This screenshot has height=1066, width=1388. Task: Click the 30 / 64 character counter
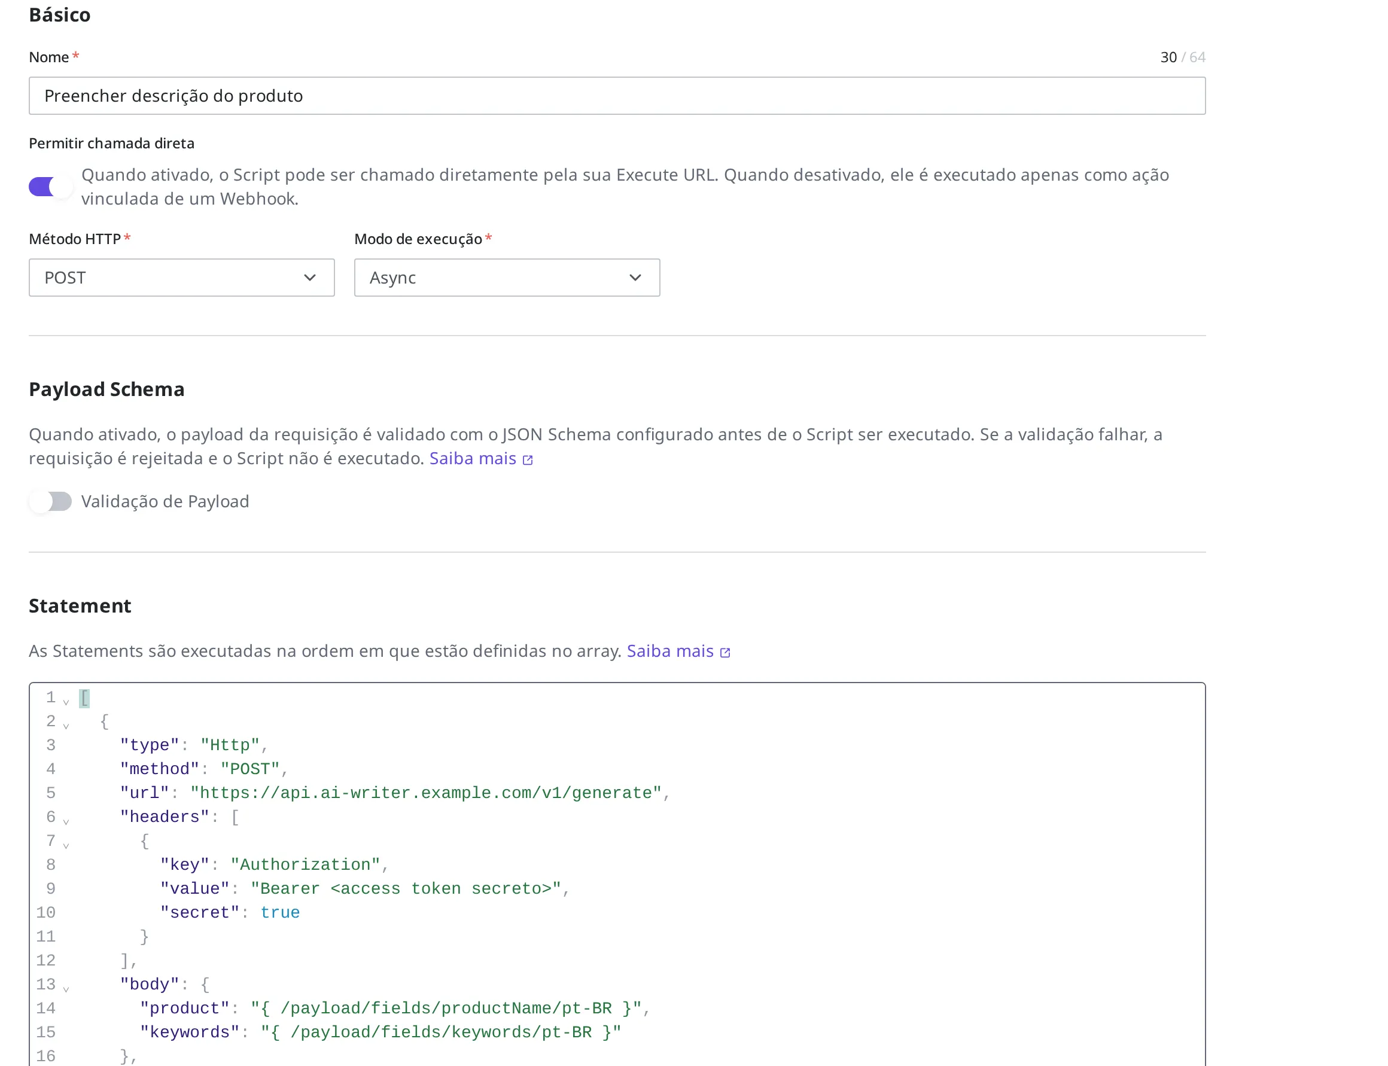point(1182,57)
